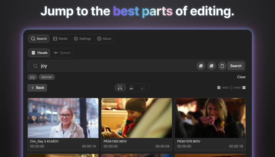The width and height of the screenshot is (275, 157).
Task: Open the Cim_Day 3 43.MOV thumbnail
Action: click(x=63, y=118)
